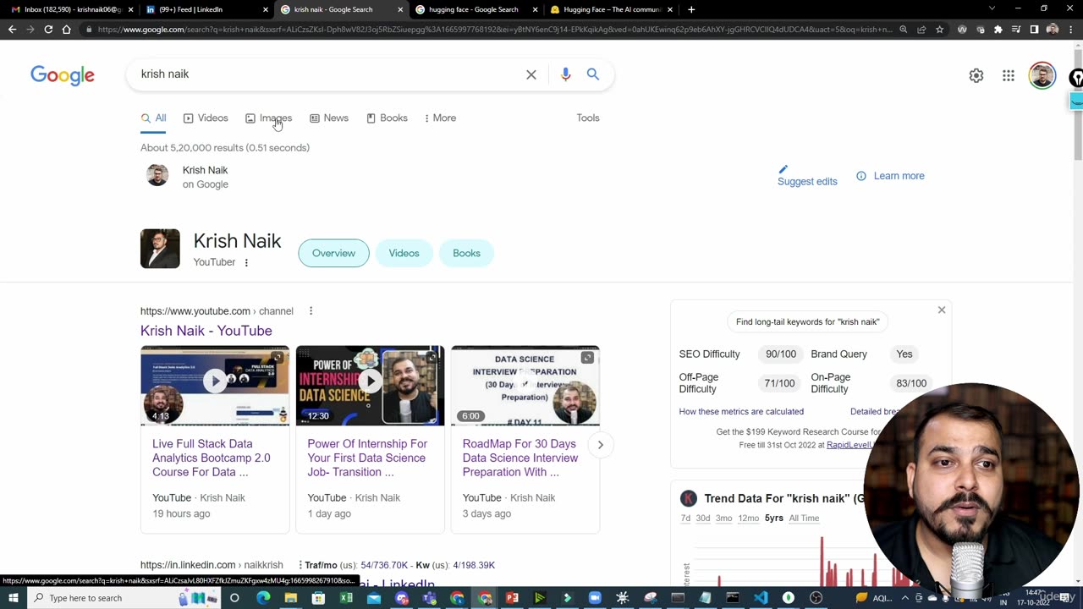Click the Google search text field
This screenshot has height=609, width=1083.
coord(330,74)
